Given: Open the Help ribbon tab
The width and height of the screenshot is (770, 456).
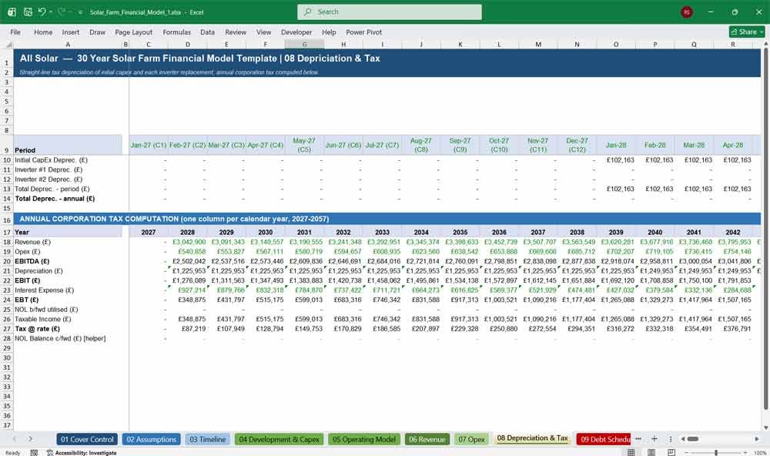Looking at the screenshot, I should tap(329, 32).
